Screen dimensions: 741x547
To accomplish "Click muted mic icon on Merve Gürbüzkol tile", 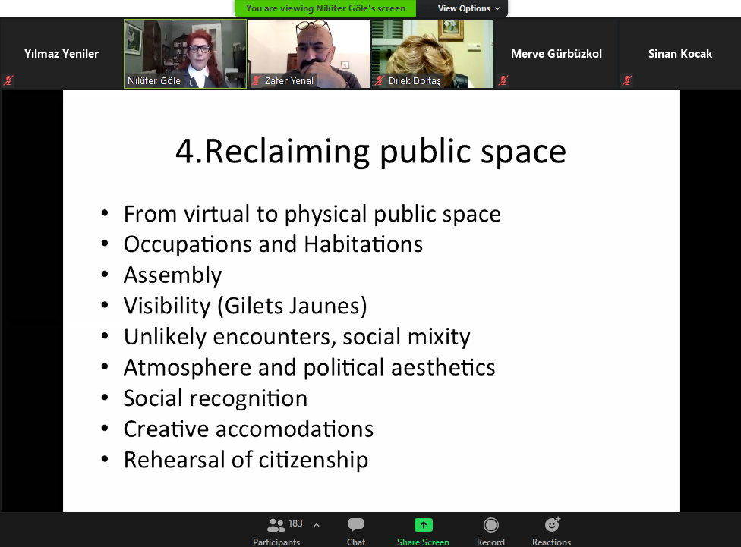I will click(503, 80).
